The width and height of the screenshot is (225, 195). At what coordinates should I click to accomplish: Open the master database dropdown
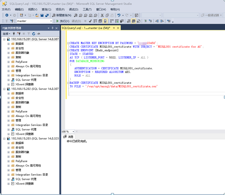click(51, 21)
